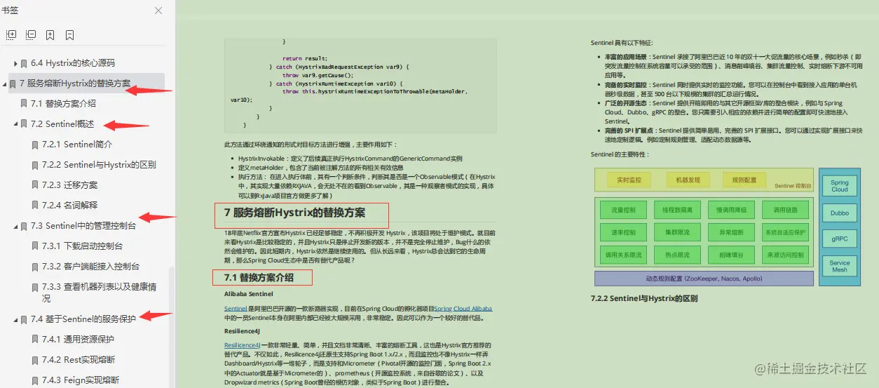
Task: Click the add bookmark icon
Action: point(50,34)
